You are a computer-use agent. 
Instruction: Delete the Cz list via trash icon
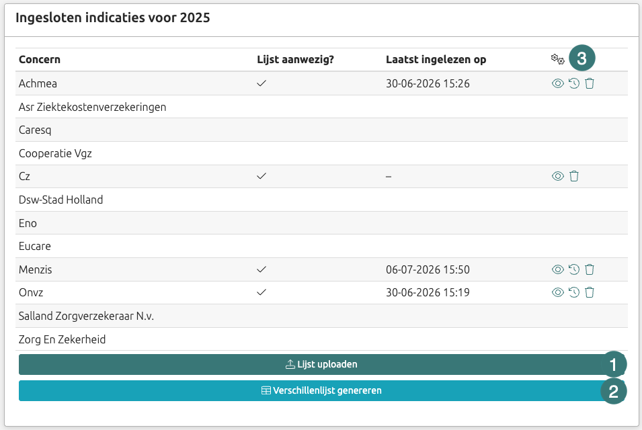tap(574, 176)
